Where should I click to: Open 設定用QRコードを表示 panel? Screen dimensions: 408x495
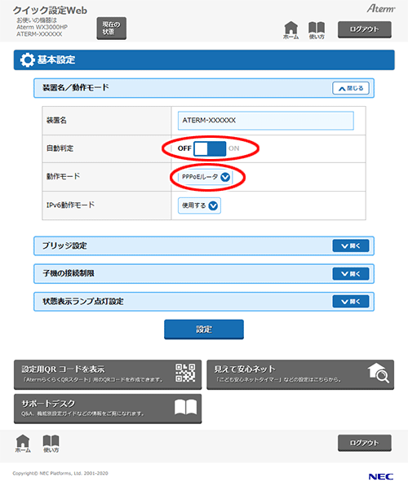(108, 374)
